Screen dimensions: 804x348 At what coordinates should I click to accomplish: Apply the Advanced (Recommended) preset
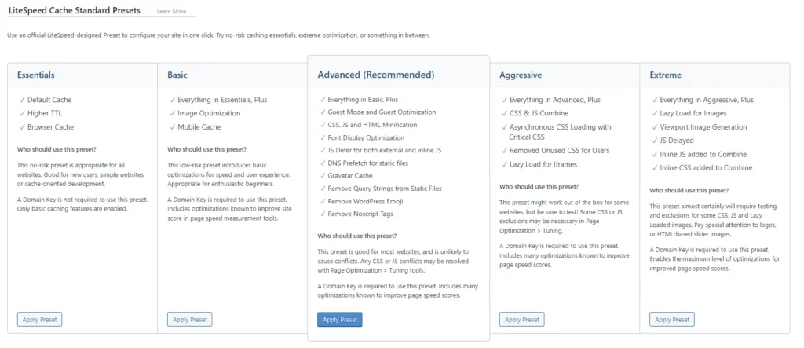click(x=340, y=319)
